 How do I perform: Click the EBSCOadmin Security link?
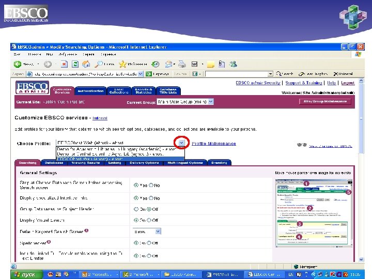[x=258, y=83]
